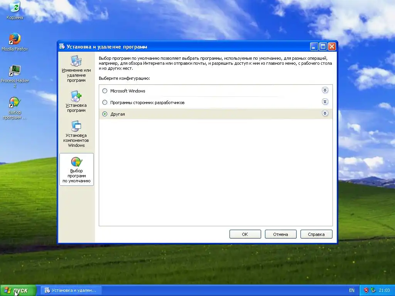The height and width of the screenshot is (296, 395).
Task: Open Установка компонентов Windows sidebar section
Action: [76, 134]
